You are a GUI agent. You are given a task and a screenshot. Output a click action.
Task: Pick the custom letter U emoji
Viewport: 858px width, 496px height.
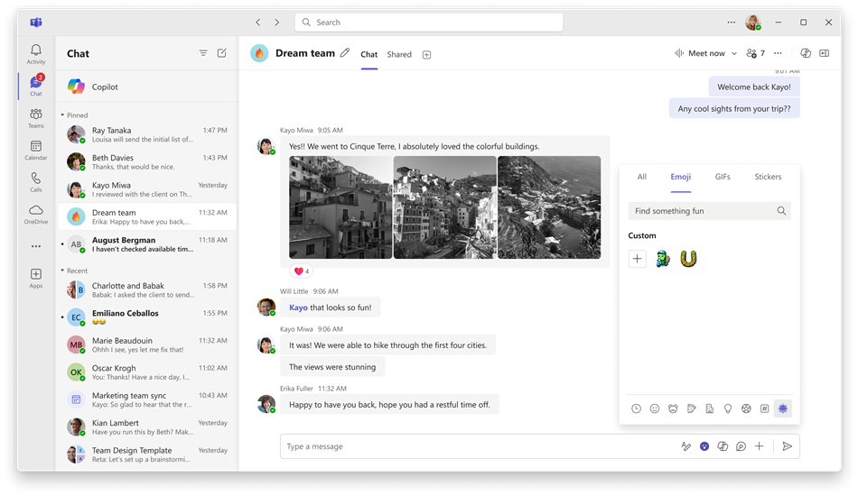688,259
